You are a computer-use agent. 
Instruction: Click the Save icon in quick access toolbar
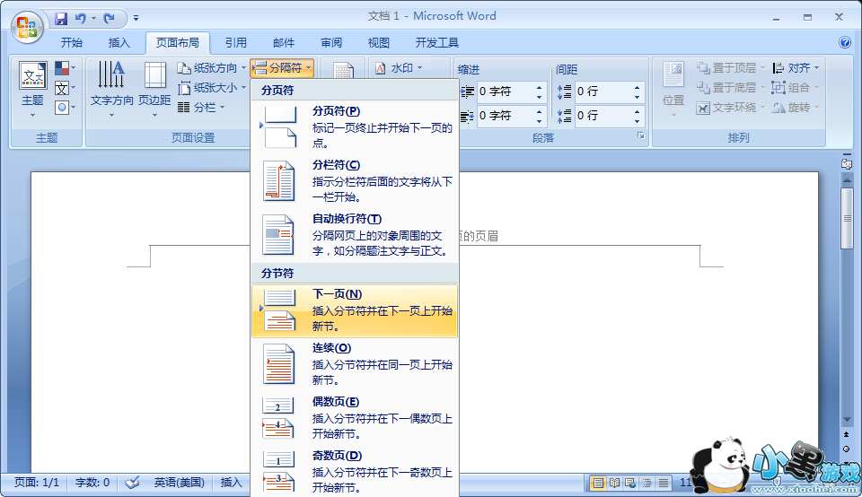pyautogui.click(x=62, y=18)
